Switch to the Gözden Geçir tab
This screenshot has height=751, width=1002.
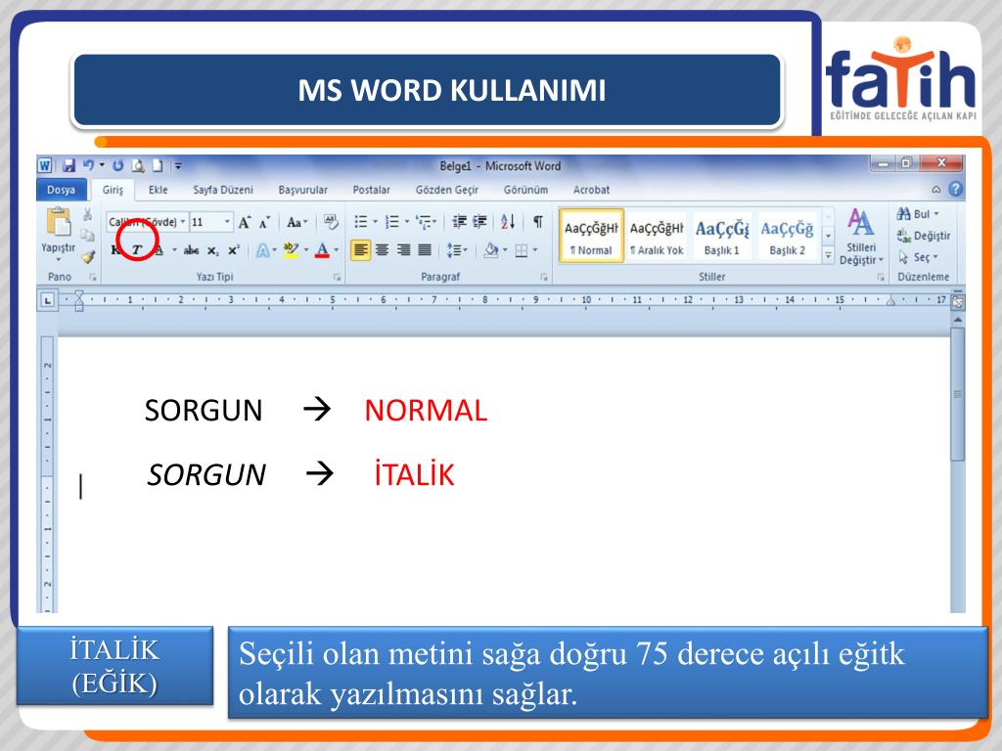click(446, 190)
